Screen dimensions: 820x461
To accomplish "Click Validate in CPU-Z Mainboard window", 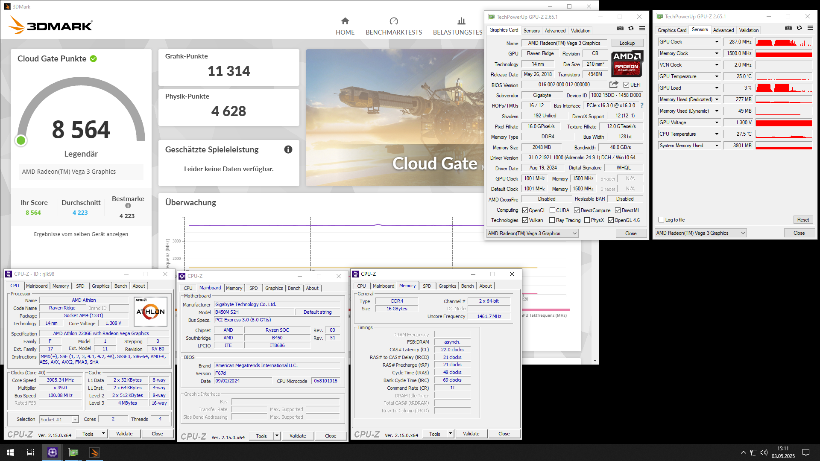I will coord(298,436).
